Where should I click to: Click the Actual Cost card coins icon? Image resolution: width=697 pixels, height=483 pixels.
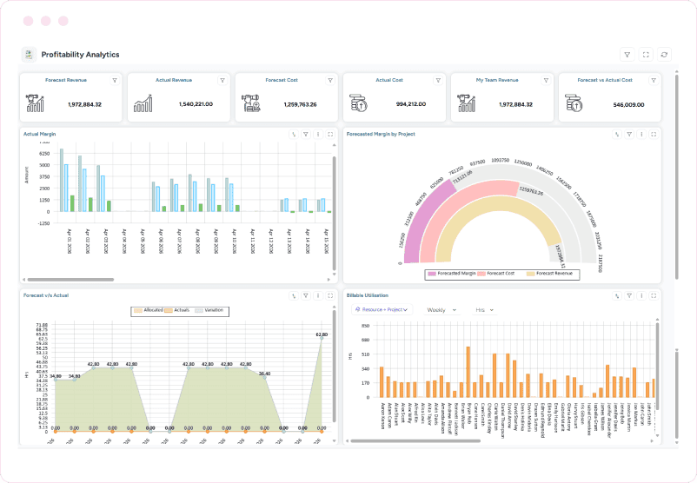tap(358, 103)
